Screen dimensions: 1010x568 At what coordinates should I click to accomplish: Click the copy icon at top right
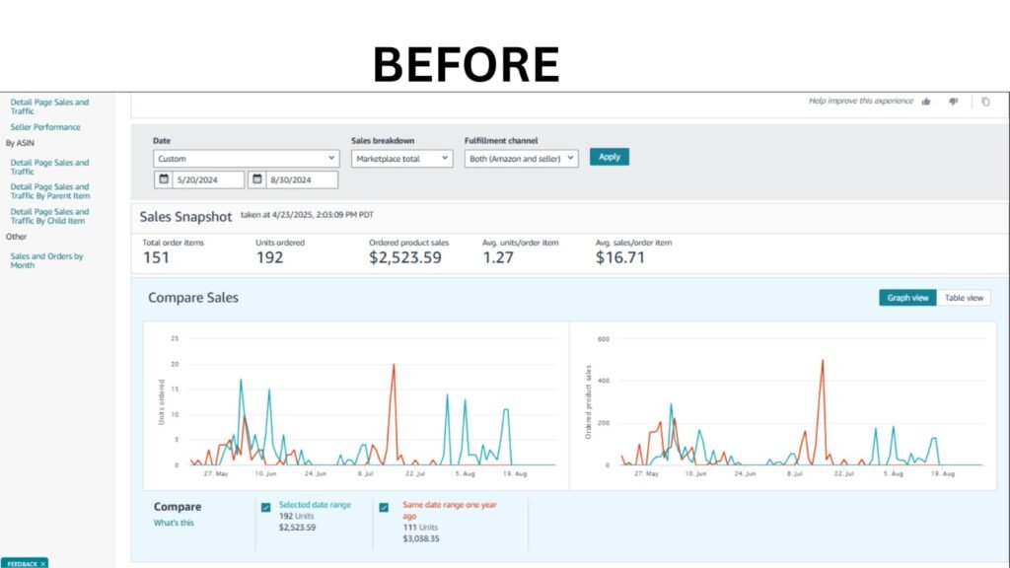pos(985,102)
